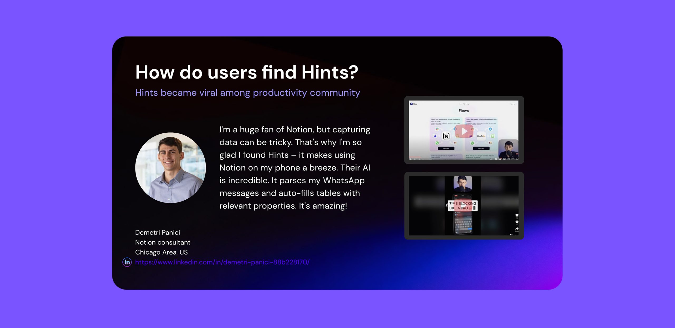The height and width of the screenshot is (328, 675).
Task: Click the Notion logo in the Flows video
Action: click(x=446, y=136)
